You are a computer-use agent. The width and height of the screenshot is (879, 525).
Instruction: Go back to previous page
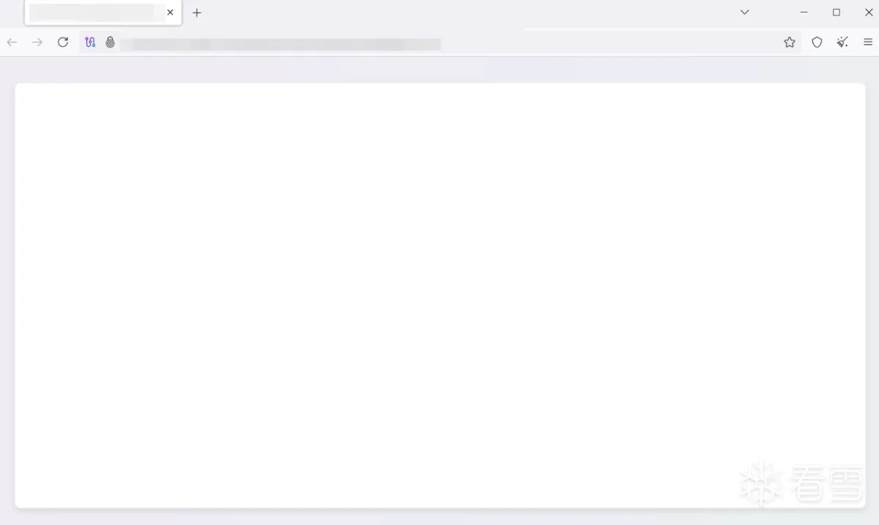(x=12, y=42)
